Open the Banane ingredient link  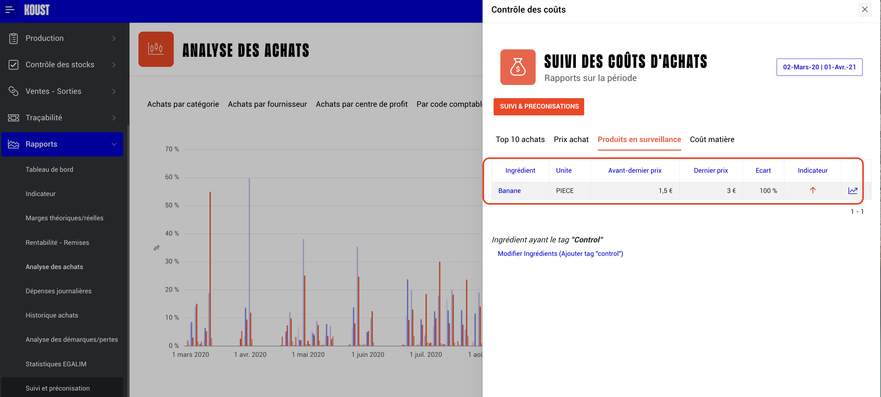[509, 191]
